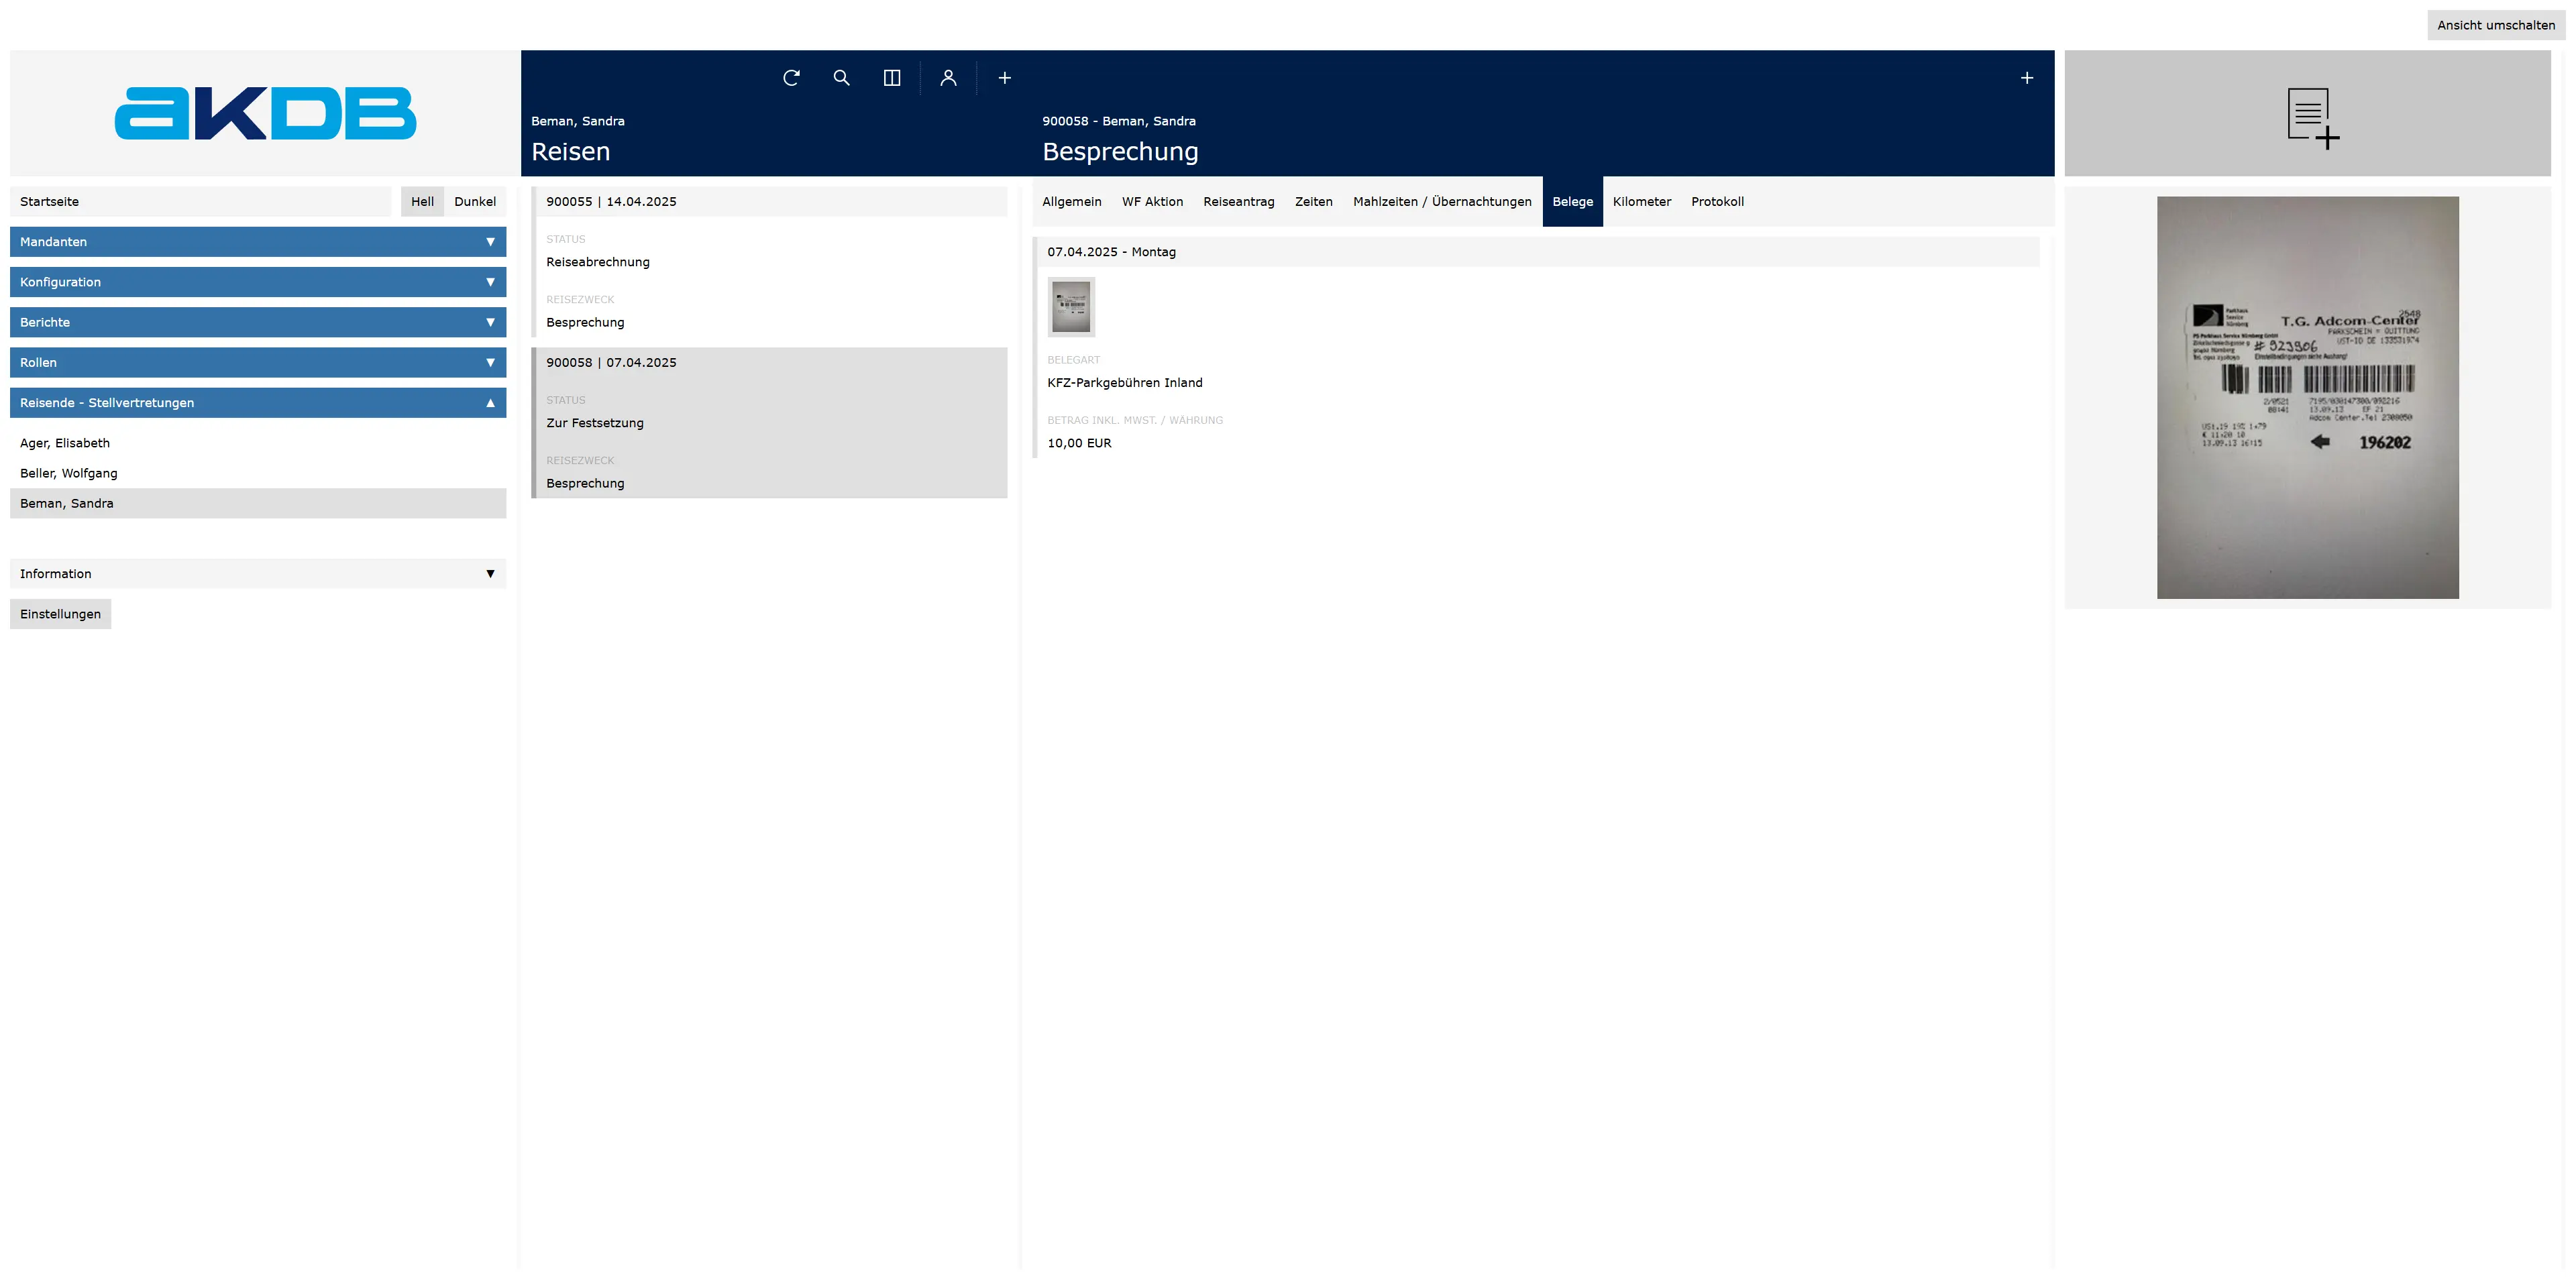Expand the Konfiguration section
The image size is (2576, 1279).
tap(258, 282)
